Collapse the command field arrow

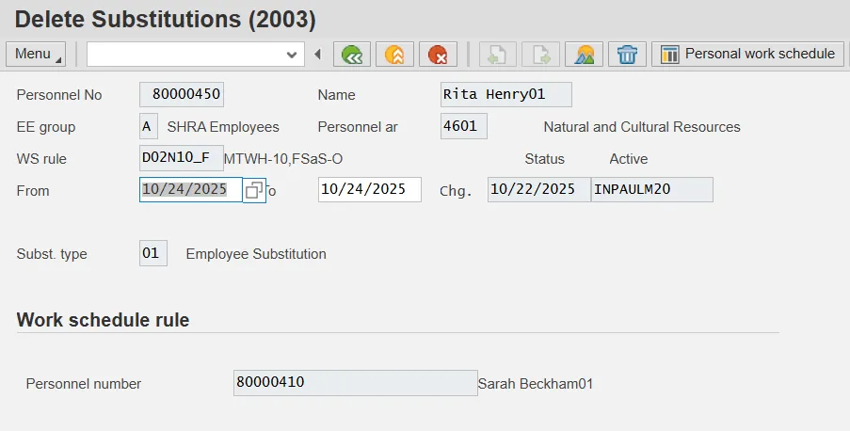tap(317, 55)
